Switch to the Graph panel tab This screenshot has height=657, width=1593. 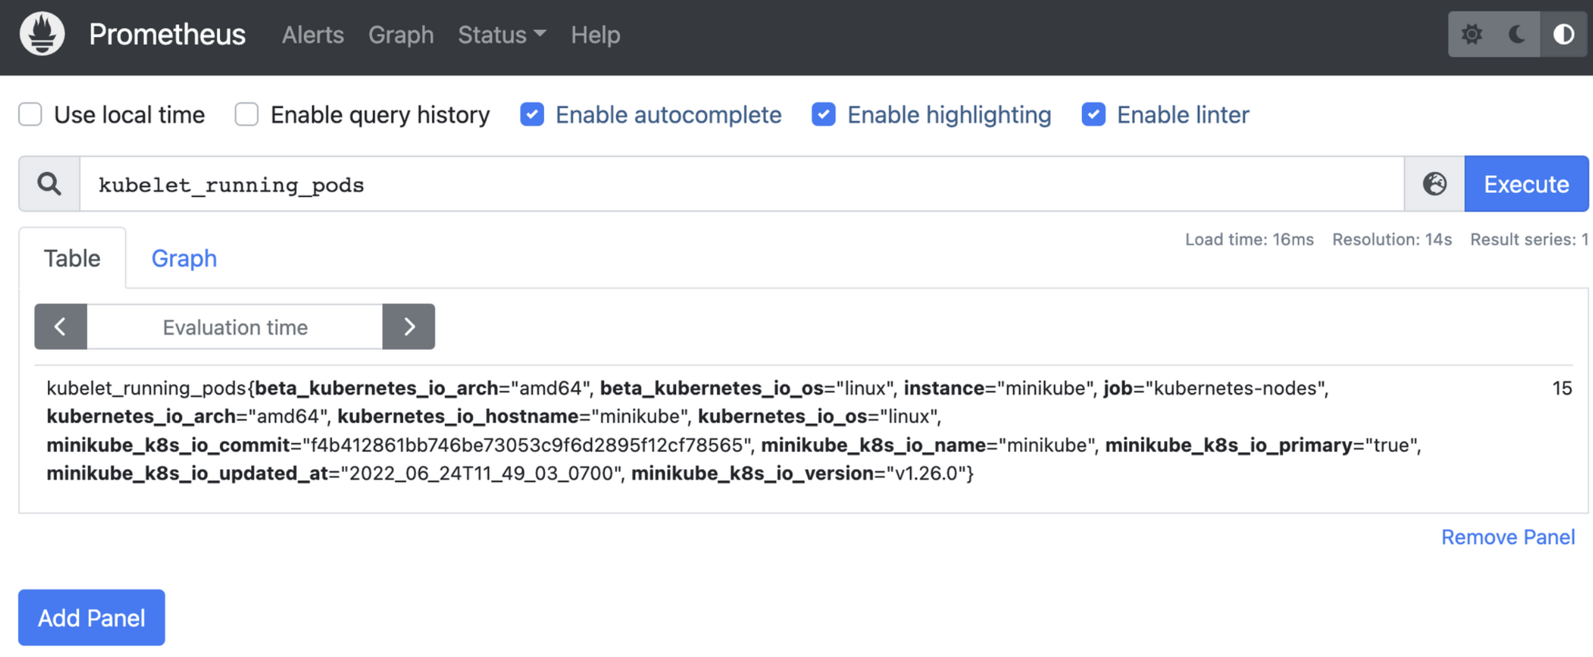click(184, 258)
